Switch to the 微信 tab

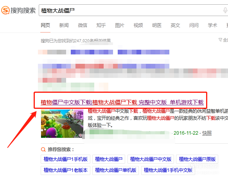83,25
